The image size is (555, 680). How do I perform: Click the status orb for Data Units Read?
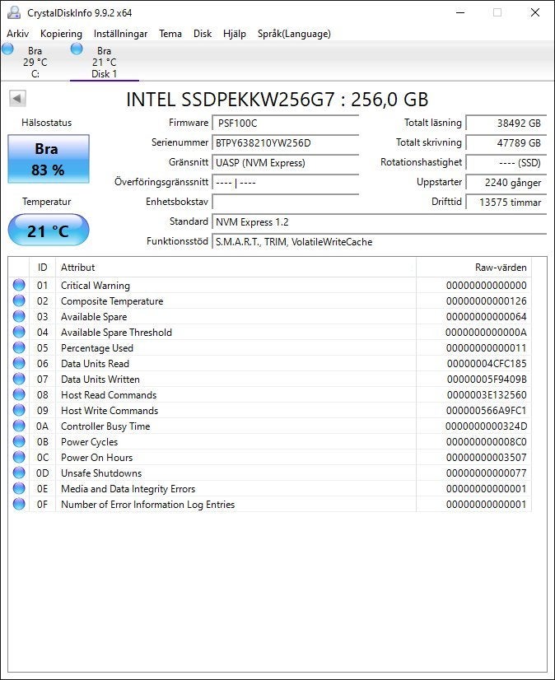(x=19, y=363)
